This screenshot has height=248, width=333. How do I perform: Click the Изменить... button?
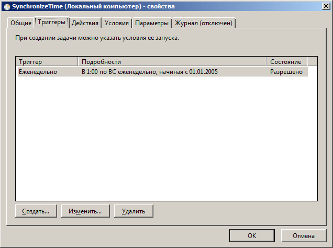pyautogui.click(x=85, y=211)
